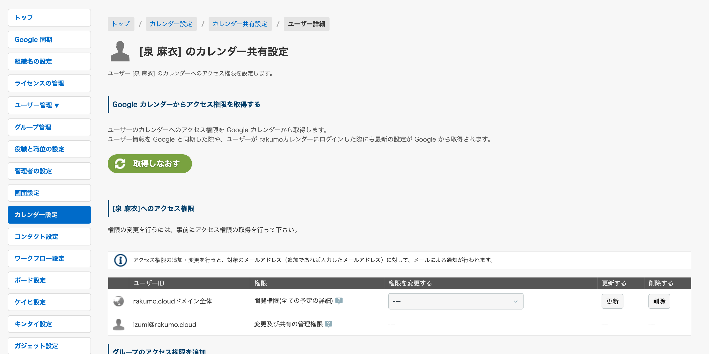Click the help icon beside 変更及び共有の管理権限
Viewport: 709px width, 354px height.
click(x=328, y=324)
